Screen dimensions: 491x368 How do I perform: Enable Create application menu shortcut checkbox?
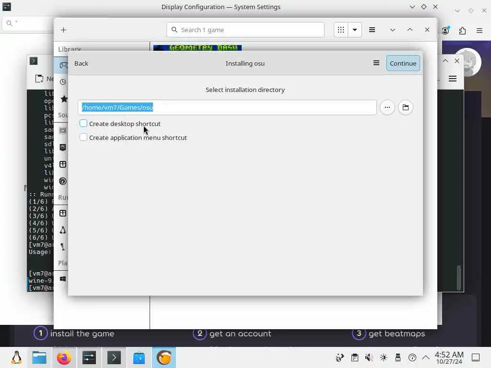tap(83, 137)
